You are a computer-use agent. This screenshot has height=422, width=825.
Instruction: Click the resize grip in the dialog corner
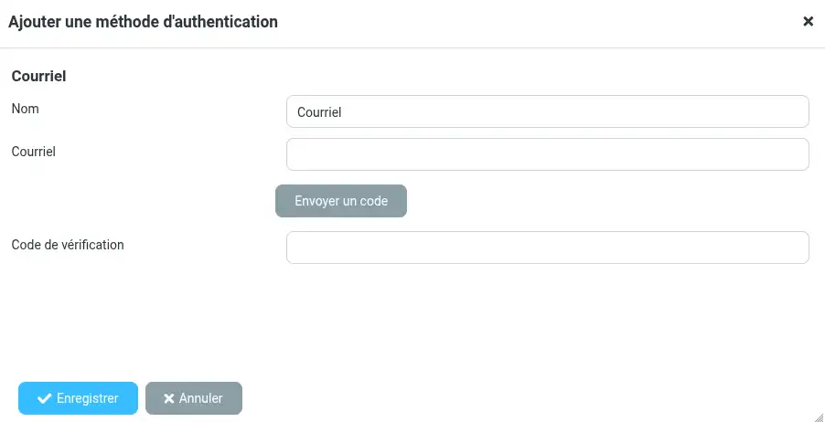(x=817, y=415)
